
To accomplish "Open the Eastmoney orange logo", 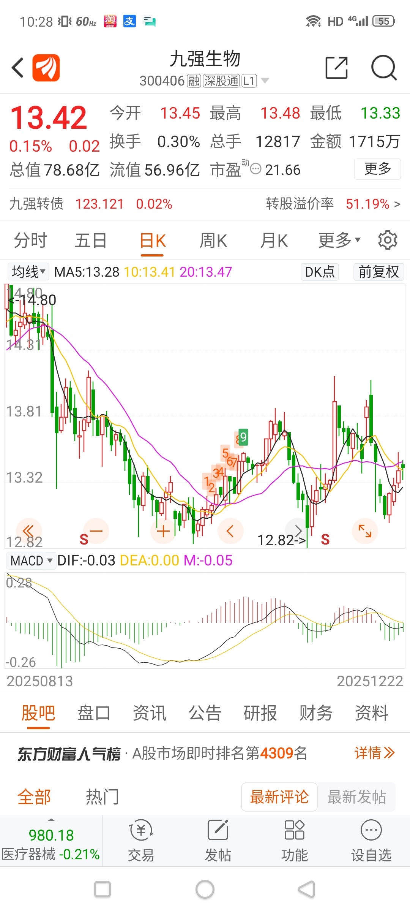I will click(x=46, y=68).
